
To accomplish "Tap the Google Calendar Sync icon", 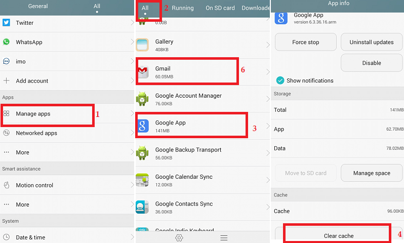I will (x=142, y=180).
